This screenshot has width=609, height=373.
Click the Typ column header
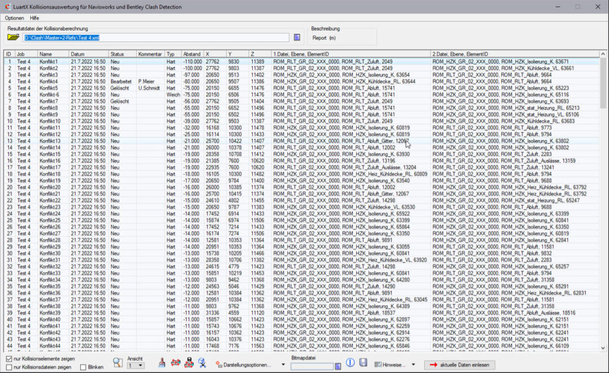tap(173, 54)
